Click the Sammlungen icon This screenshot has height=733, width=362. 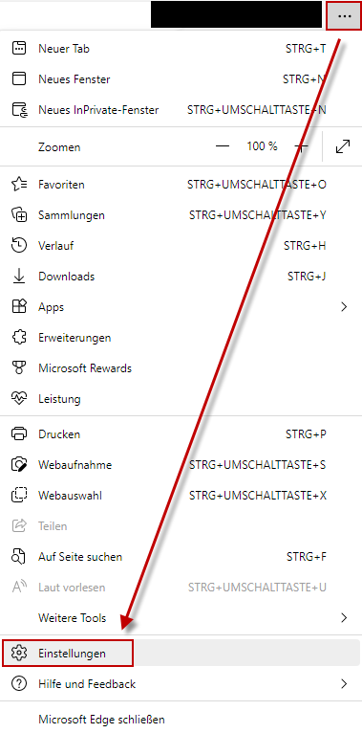(x=19, y=215)
